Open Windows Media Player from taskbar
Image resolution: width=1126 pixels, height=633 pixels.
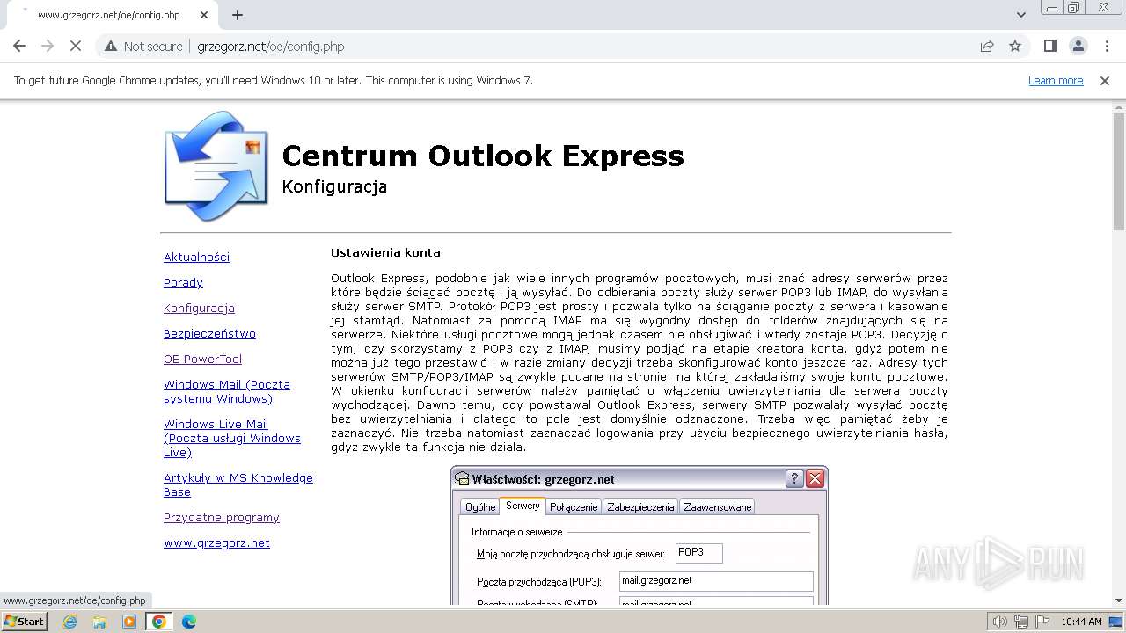coord(129,622)
